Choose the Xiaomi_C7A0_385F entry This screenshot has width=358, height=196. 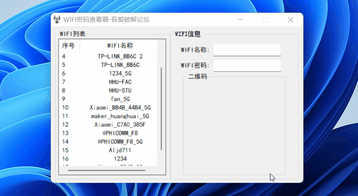[x=120, y=124]
